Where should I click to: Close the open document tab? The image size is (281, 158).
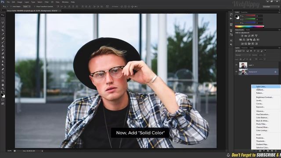[60, 11]
